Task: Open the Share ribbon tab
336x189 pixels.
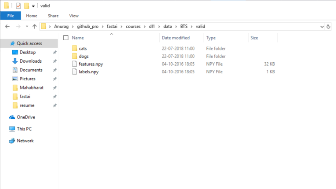Action: [53, 16]
